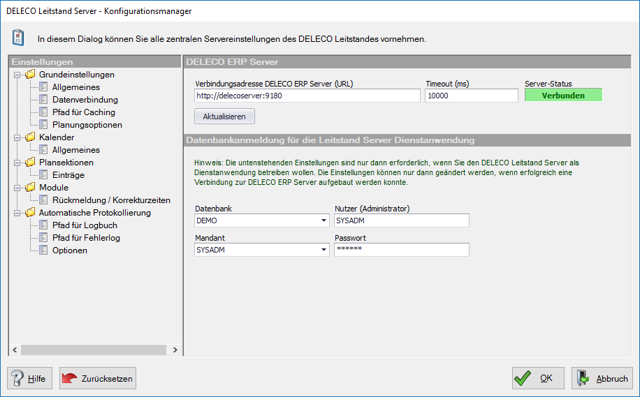Viewport: 640px width, 397px height.
Task: Select Einträge under Plansektionen
Action: (68, 175)
